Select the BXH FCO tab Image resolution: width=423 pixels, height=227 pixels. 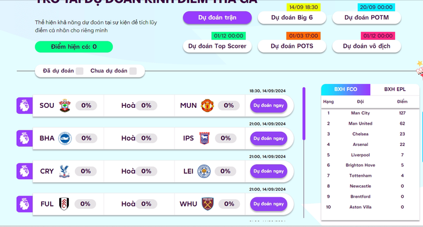[346, 90]
